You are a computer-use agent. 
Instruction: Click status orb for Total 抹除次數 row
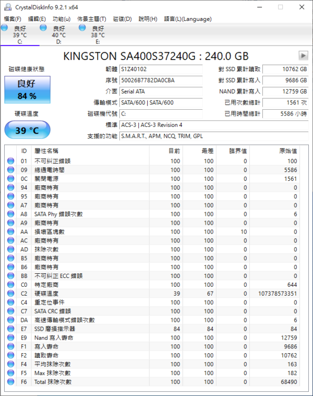tap(10, 382)
